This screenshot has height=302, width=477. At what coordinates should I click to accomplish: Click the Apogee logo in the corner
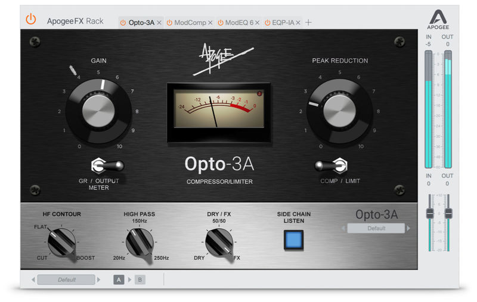[x=438, y=20]
